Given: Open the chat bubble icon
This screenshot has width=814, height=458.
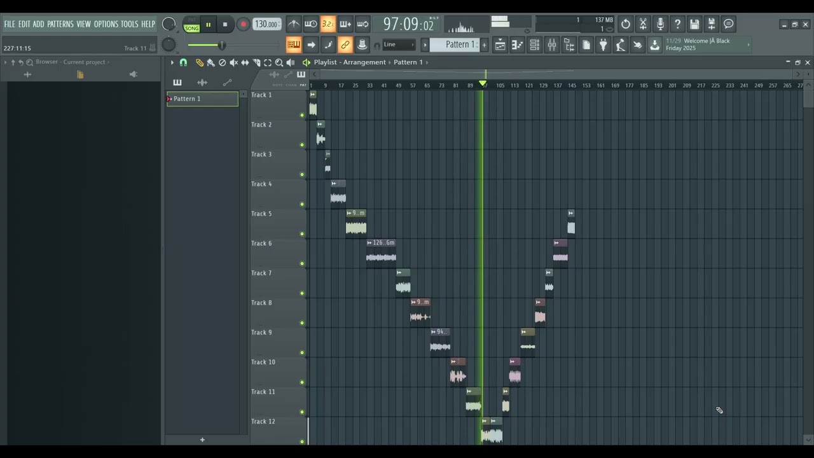Looking at the screenshot, I should (x=729, y=24).
